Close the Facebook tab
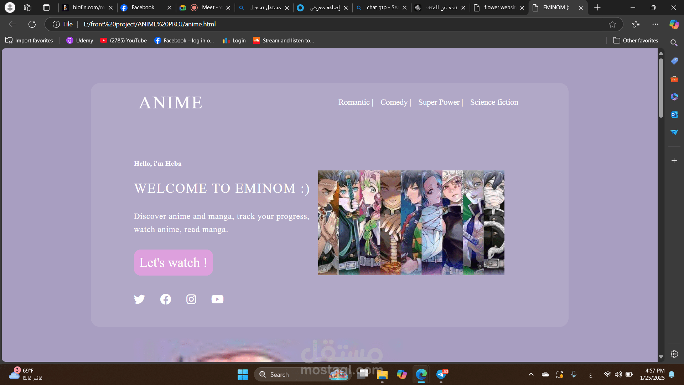684x385 pixels. (170, 8)
